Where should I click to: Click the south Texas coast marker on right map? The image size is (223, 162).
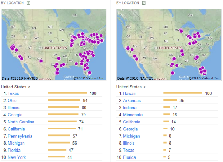coord(172,73)
